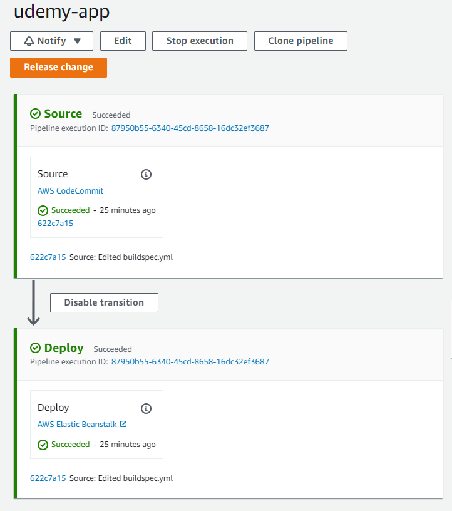Open the AWS CodeCommit link

[x=70, y=190]
